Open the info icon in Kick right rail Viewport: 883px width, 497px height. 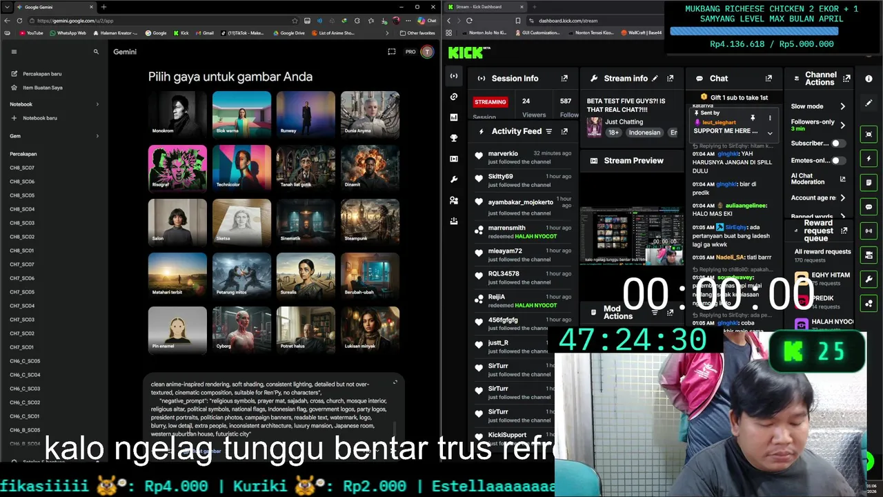click(869, 79)
